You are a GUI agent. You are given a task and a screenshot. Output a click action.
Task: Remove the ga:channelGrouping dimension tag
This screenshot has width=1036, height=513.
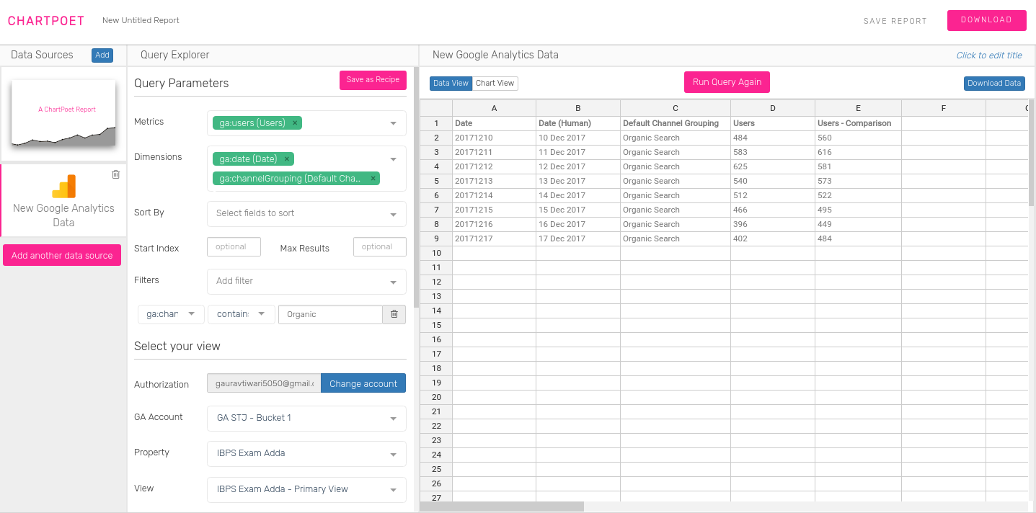coord(373,179)
